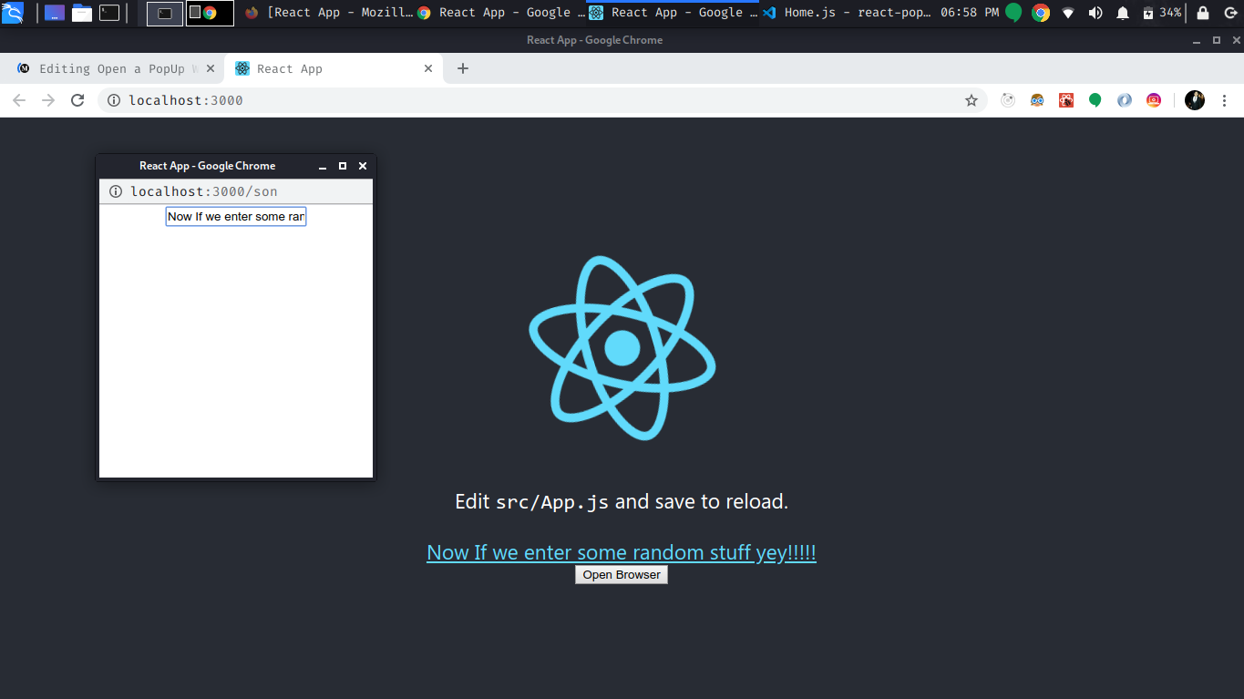Screen dimensions: 1244x699
Task: Go forward with the browser forward arrow
Action: click(48, 100)
